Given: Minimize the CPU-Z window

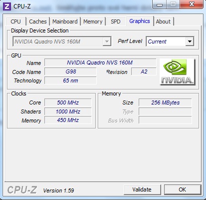Looking at the screenshot, I should [160, 4].
